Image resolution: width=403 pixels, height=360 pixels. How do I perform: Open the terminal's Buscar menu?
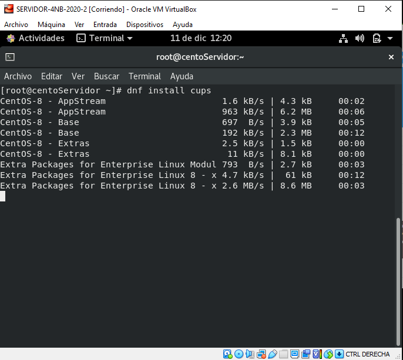coord(106,76)
